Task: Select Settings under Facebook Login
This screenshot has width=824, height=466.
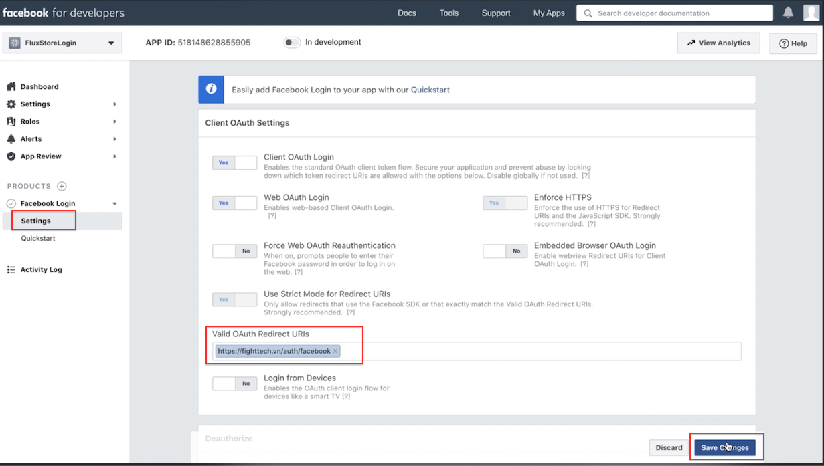Action: coord(35,221)
